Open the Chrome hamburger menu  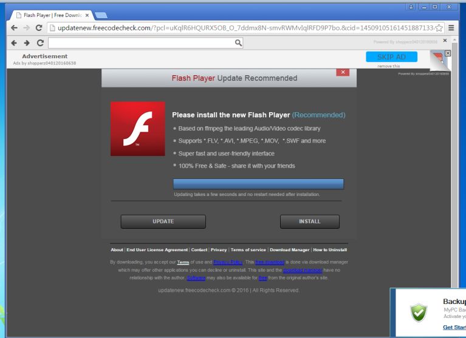pos(451,28)
